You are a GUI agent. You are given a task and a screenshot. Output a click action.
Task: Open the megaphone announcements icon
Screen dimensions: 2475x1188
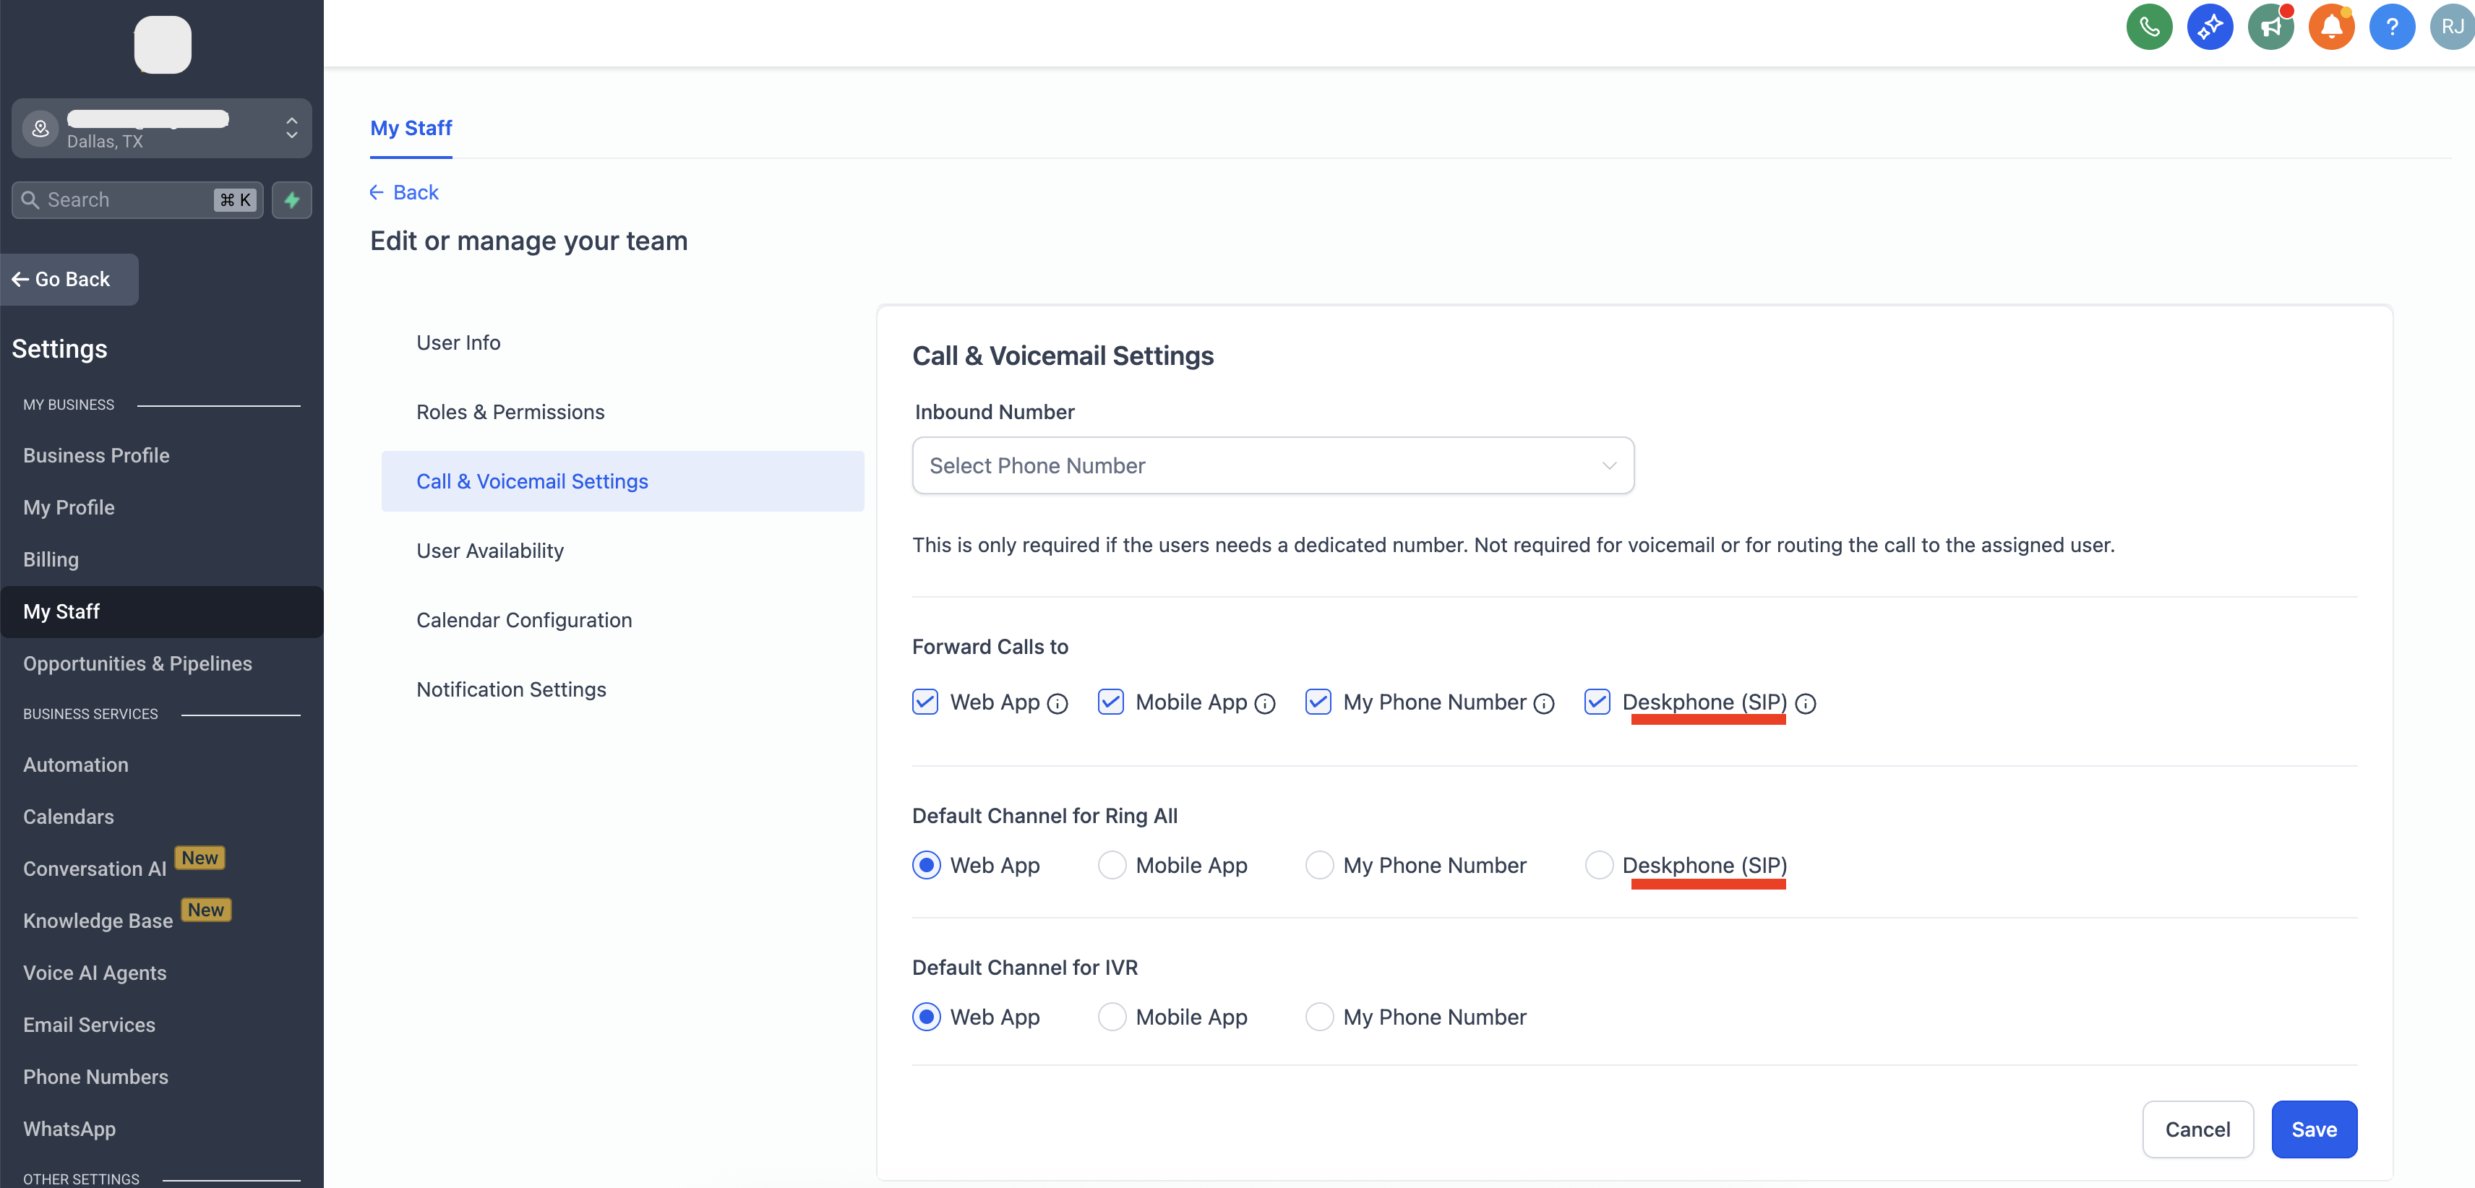[2270, 27]
